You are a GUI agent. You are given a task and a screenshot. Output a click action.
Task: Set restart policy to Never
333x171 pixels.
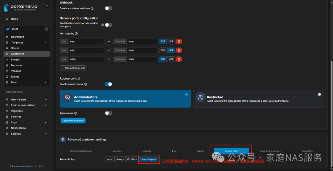click(109, 159)
